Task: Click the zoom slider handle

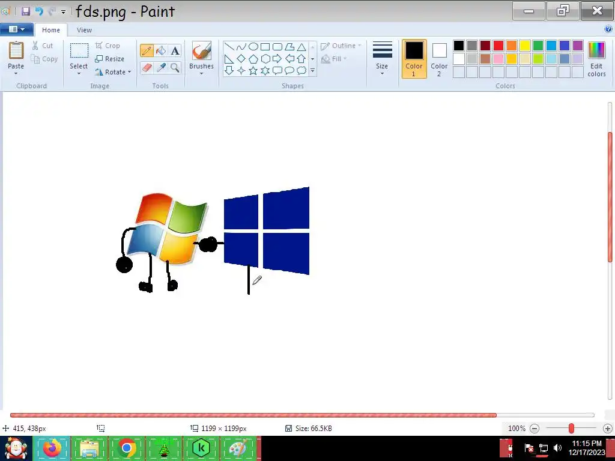Action: click(x=572, y=429)
